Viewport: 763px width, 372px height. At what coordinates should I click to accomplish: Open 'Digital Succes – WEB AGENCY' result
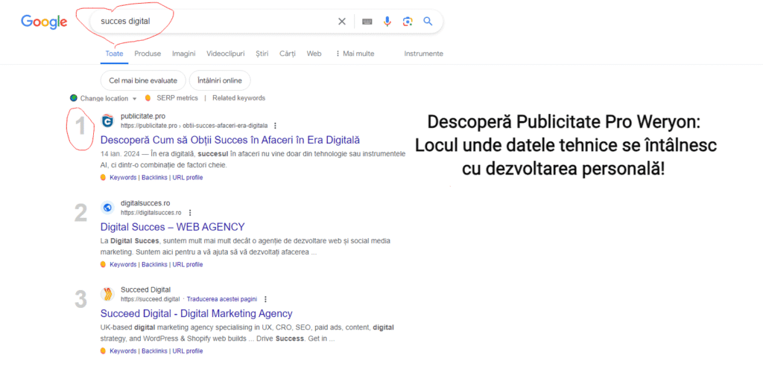[172, 227]
